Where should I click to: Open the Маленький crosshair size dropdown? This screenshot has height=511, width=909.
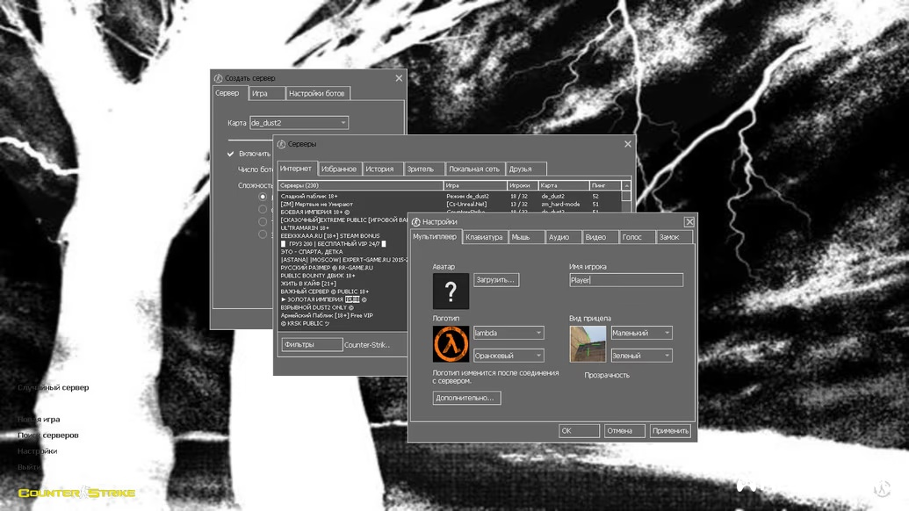pos(641,333)
